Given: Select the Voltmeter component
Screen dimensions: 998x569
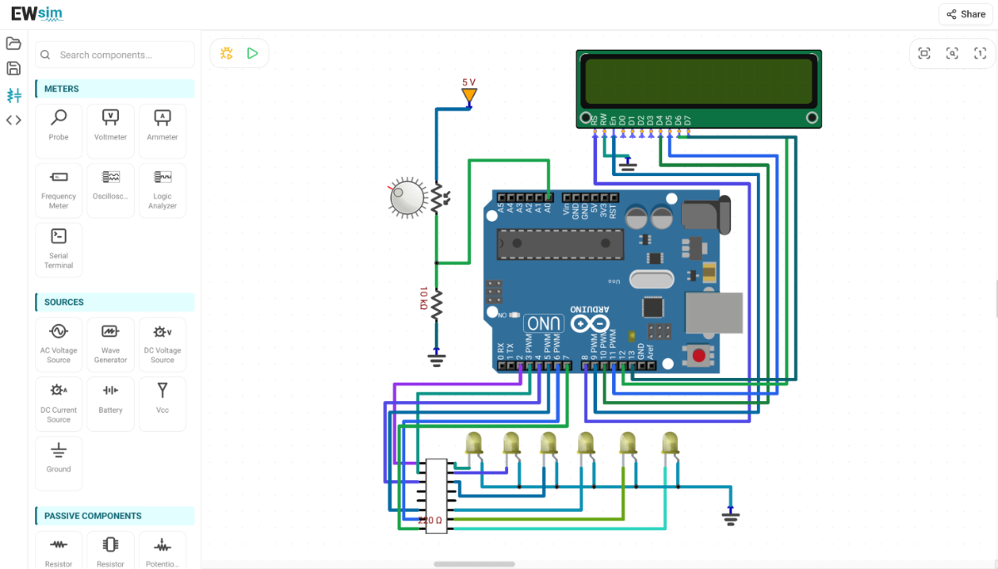Looking at the screenshot, I should coord(111,131).
